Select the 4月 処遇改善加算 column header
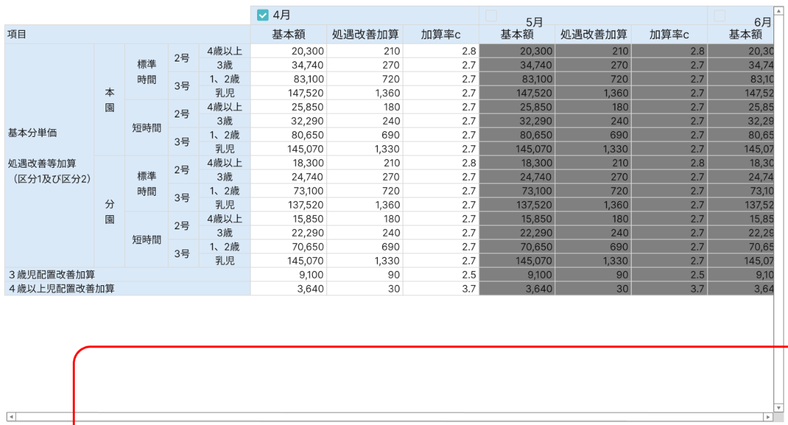This screenshot has height=425, width=788. [365, 34]
